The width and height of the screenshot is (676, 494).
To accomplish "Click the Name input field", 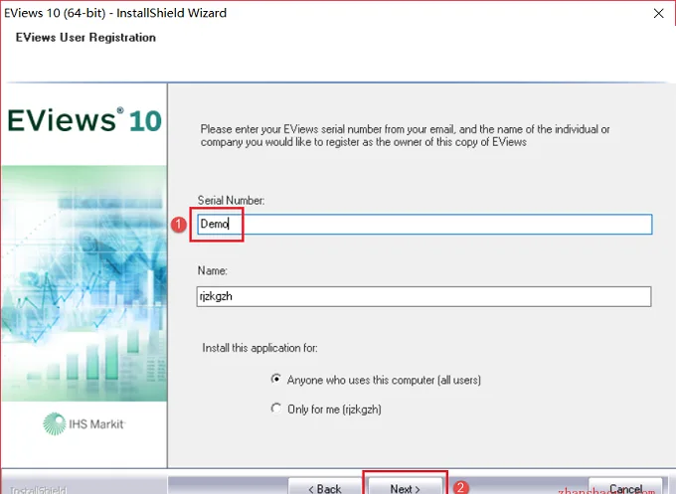I will (x=423, y=296).
